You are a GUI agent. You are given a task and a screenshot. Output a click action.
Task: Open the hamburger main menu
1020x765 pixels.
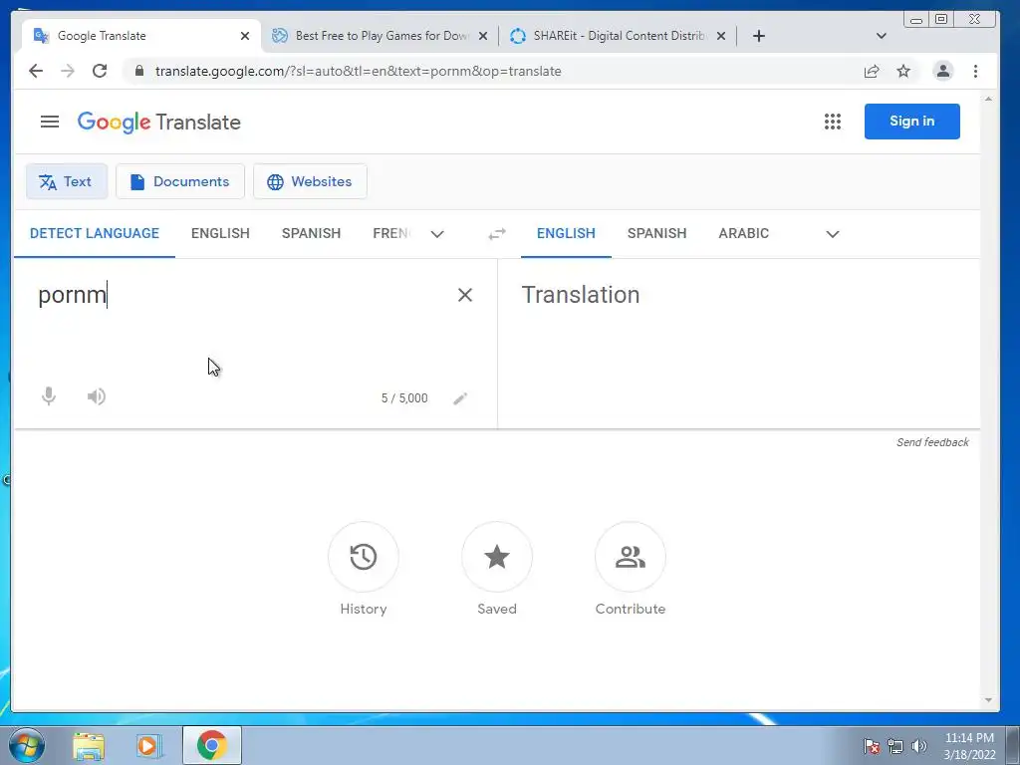[50, 122]
